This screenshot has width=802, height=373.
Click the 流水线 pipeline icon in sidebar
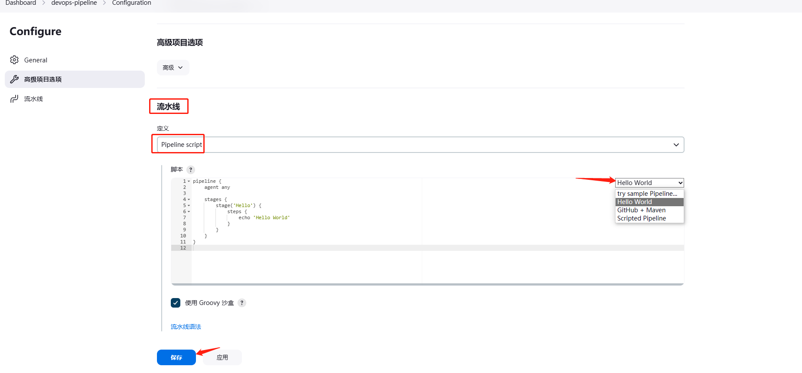(x=14, y=99)
